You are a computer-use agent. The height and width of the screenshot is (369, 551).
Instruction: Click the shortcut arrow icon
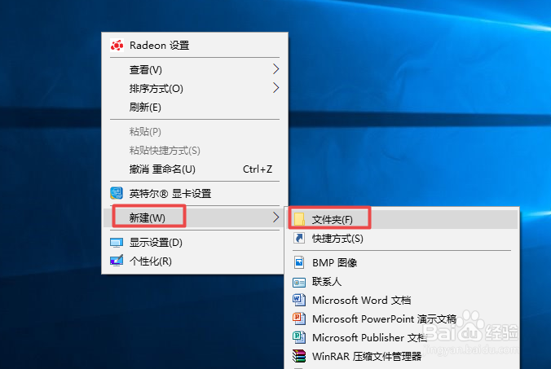point(299,238)
